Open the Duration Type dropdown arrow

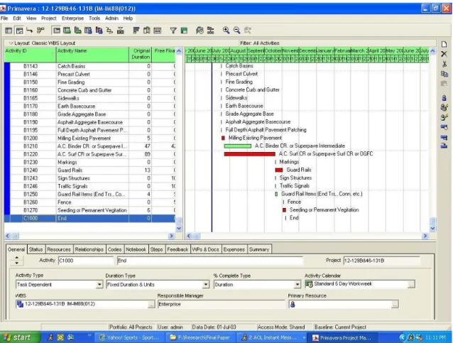coord(206,285)
